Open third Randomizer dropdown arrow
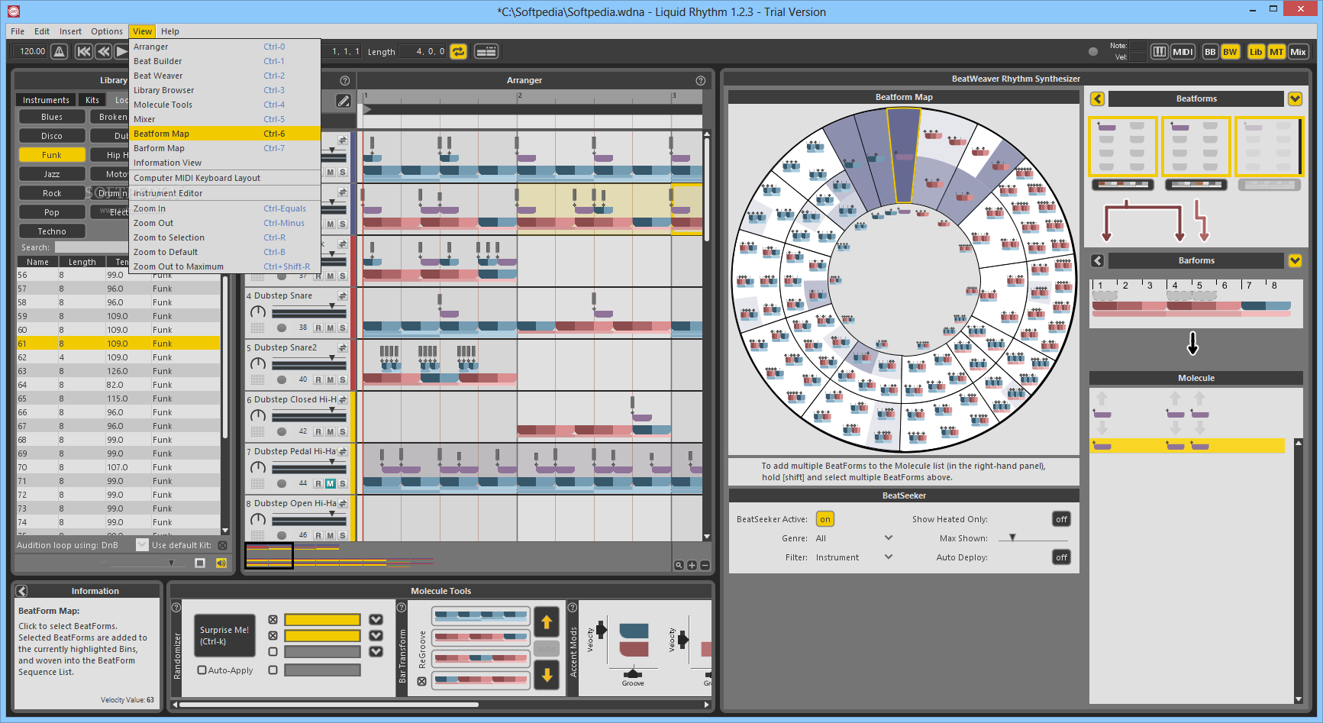This screenshot has width=1323, height=723. click(376, 651)
